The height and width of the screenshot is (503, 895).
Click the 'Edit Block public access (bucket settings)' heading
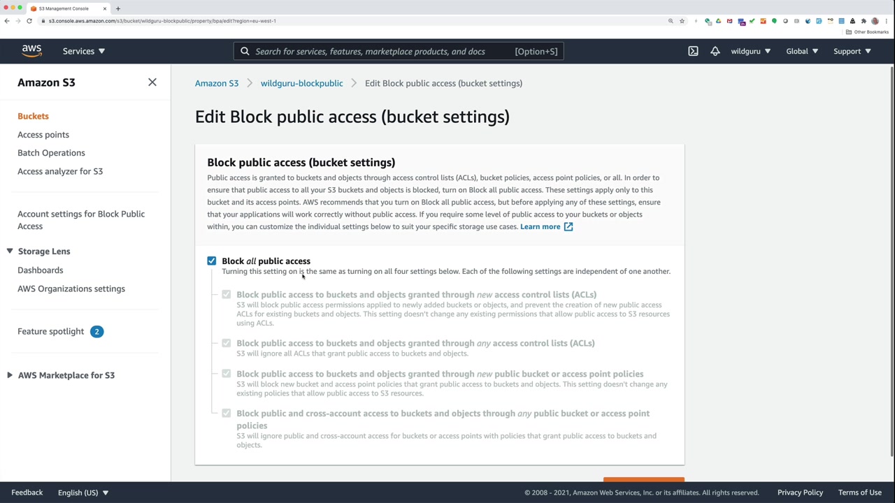(x=352, y=117)
